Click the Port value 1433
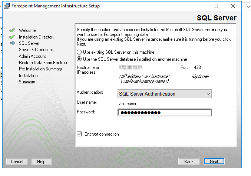 coord(196,67)
